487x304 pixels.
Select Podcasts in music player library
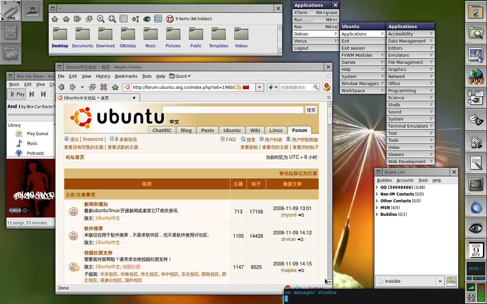point(36,153)
